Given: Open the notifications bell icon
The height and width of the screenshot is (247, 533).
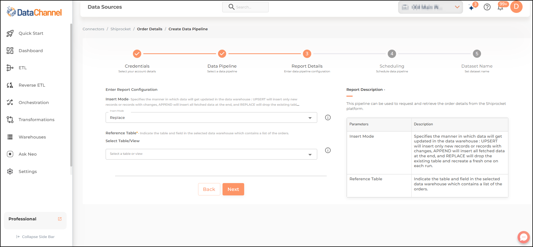Looking at the screenshot, I should pyautogui.click(x=500, y=7).
